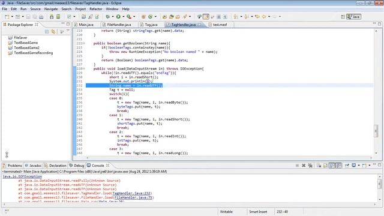This screenshot has height=216, width=384.
Task: Switch to the FileHandler.java editor tab
Action: (x=119, y=25)
